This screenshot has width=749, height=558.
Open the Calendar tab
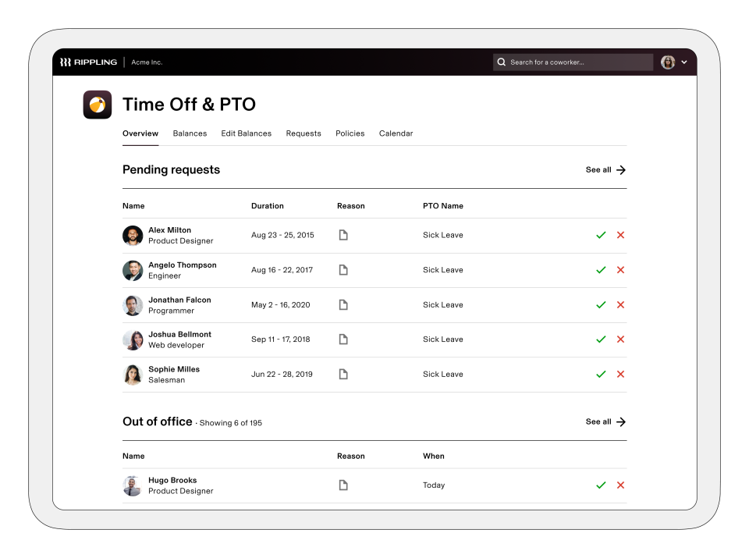click(396, 133)
